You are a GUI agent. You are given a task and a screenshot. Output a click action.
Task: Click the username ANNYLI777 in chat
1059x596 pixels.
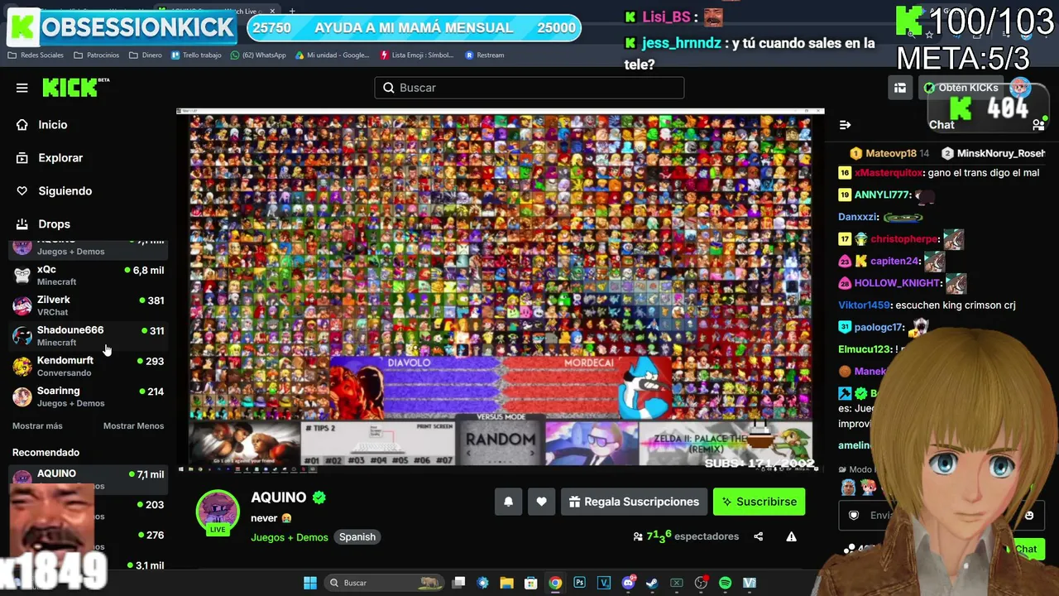tap(883, 195)
